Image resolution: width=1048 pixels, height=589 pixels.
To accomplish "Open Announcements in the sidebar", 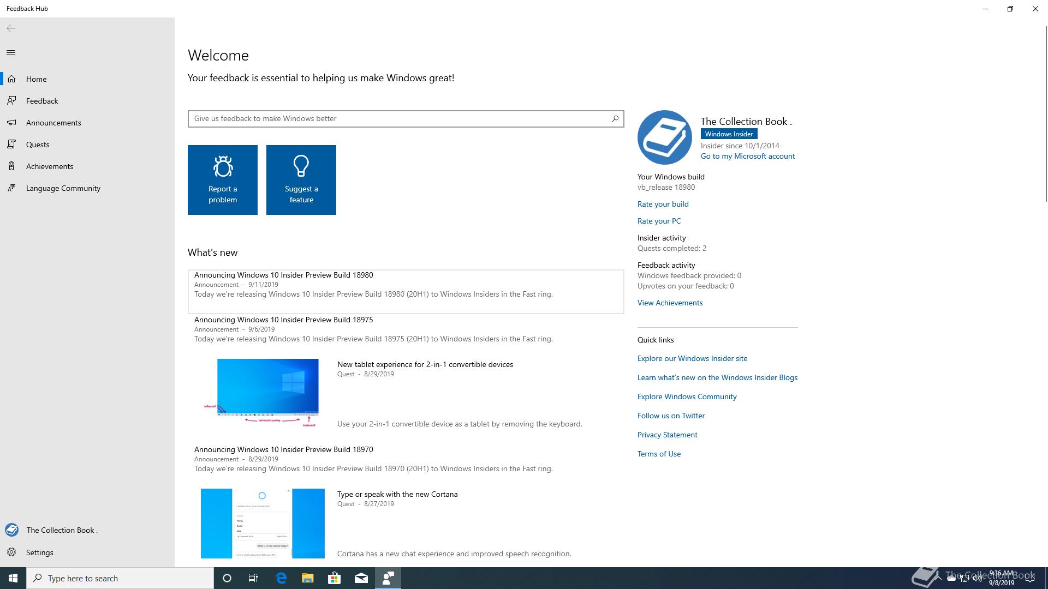I will 53,123.
